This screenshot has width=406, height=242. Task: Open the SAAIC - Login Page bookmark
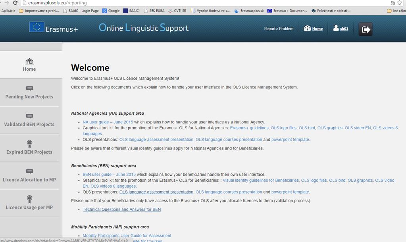[x=81, y=11]
